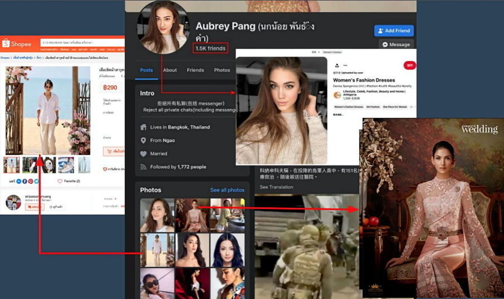Viewport: 504px width, 299px height.
Task: Open the 1.5K friends link
Action: click(x=211, y=48)
